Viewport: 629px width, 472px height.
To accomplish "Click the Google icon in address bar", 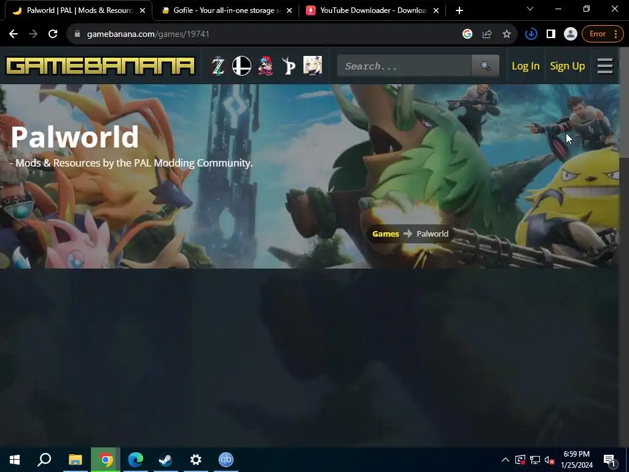I will pyautogui.click(x=467, y=34).
